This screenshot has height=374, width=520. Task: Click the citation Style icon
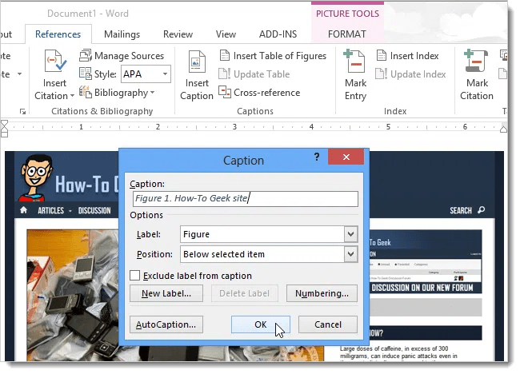point(86,74)
